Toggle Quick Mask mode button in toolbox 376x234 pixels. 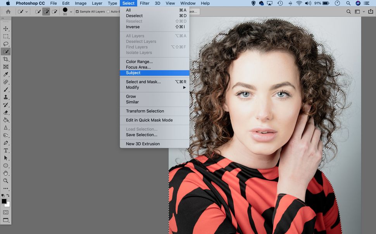coord(6,212)
